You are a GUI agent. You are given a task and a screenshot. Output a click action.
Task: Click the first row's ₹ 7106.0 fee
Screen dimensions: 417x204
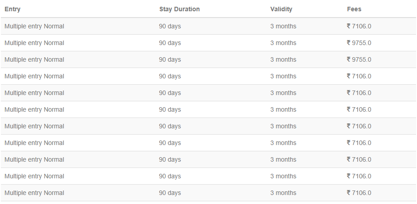coord(359,26)
